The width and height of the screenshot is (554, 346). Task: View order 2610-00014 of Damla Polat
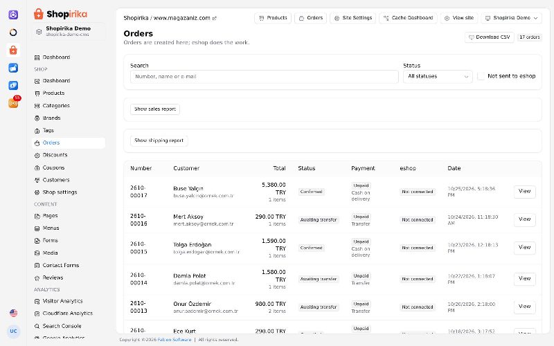[525, 279]
